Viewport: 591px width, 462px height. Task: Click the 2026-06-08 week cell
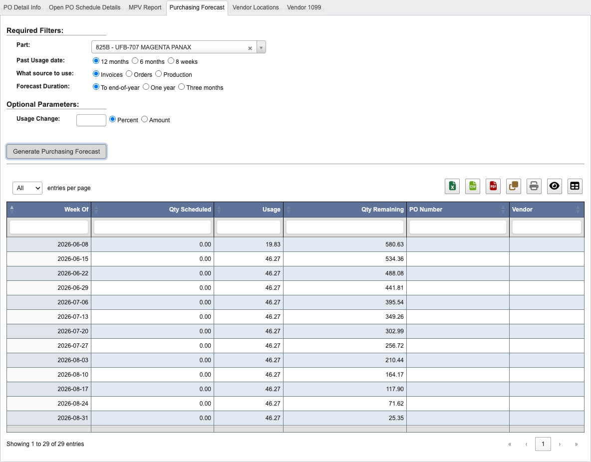click(x=49, y=244)
